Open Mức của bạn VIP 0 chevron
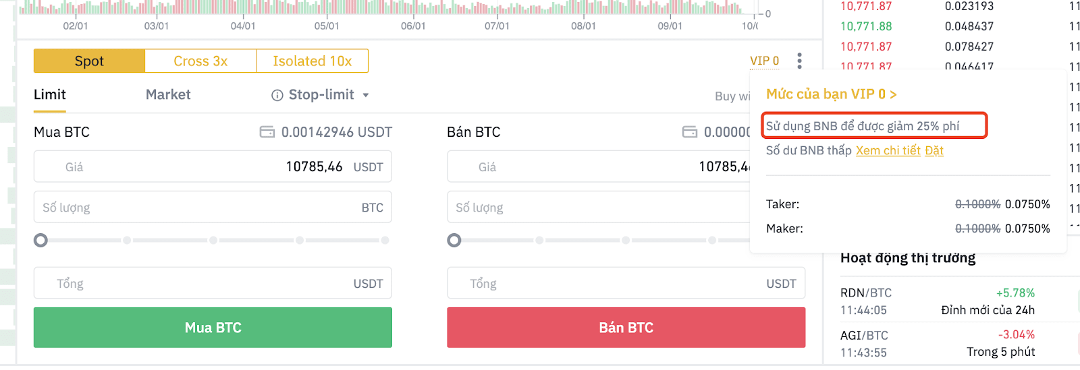1080x370 pixels. pyautogui.click(x=893, y=94)
